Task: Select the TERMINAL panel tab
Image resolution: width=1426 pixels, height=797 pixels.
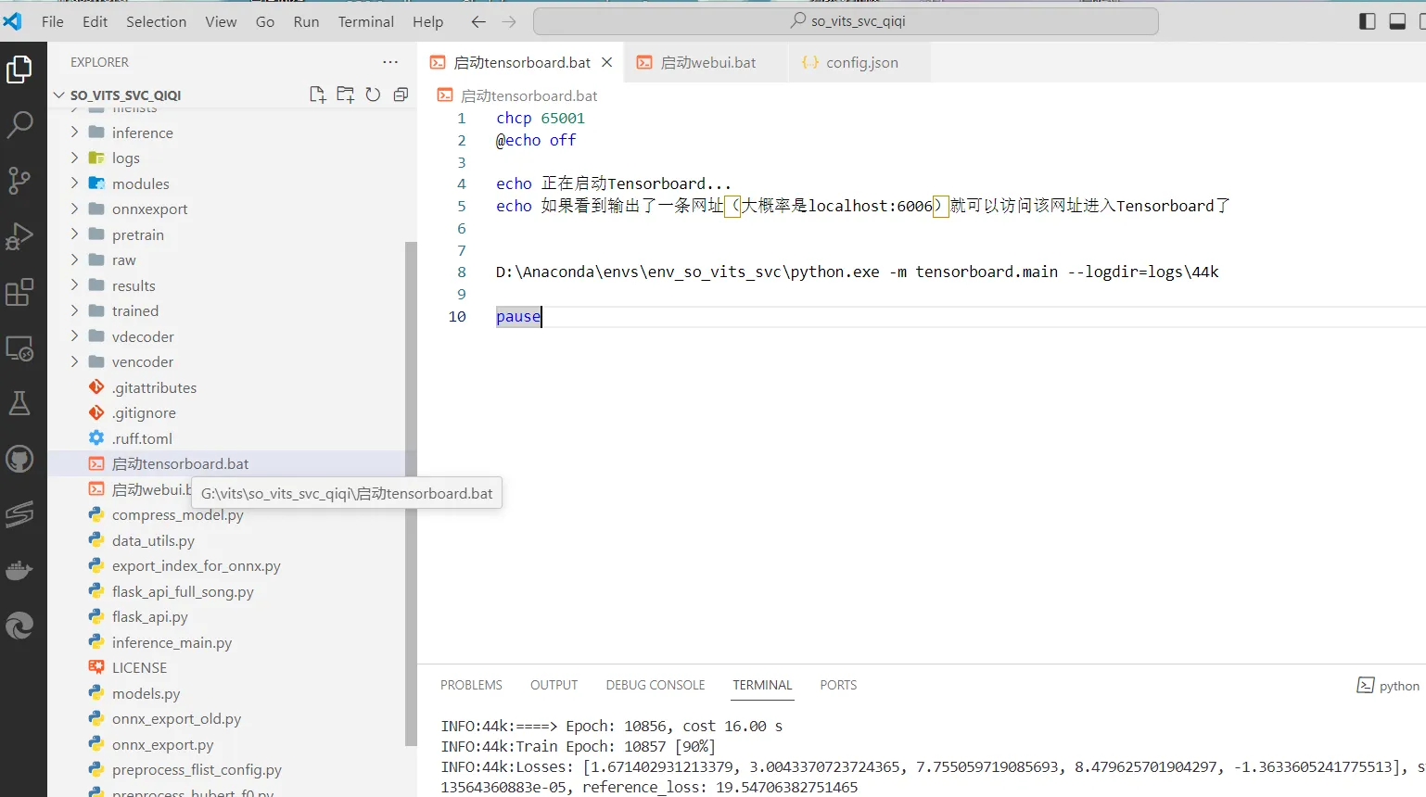Action: coord(762,685)
